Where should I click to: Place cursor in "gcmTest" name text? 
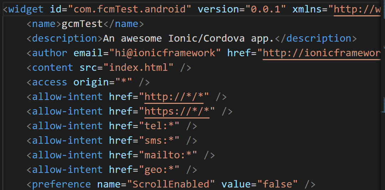tap(82, 24)
